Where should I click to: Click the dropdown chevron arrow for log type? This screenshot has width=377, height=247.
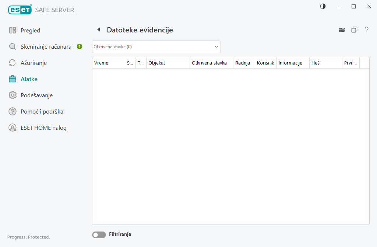tap(216, 47)
